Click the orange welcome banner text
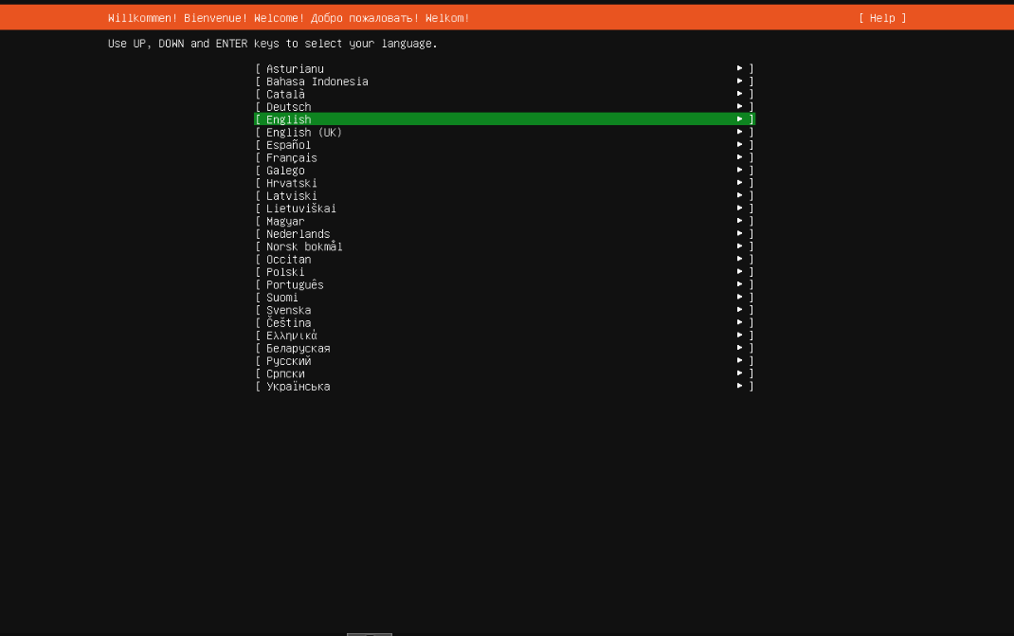The image size is (1014, 636). click(289, 17)
